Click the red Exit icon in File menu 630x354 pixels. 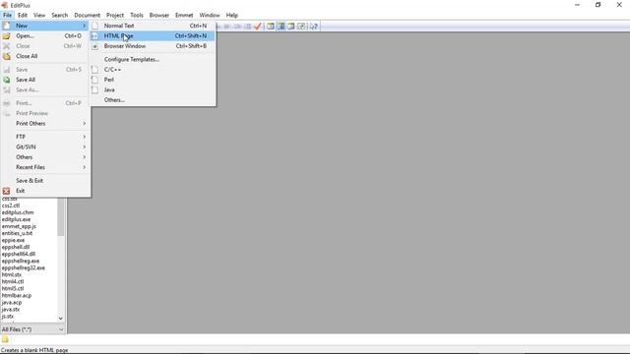[x=7, y=191]
